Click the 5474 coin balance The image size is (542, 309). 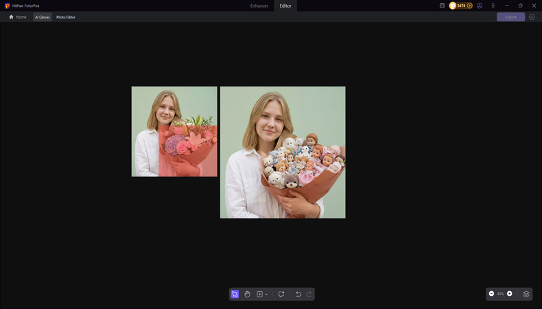[461, 6]
